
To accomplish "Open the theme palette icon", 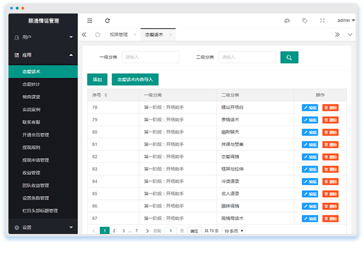I will click(x=286, y=21).
